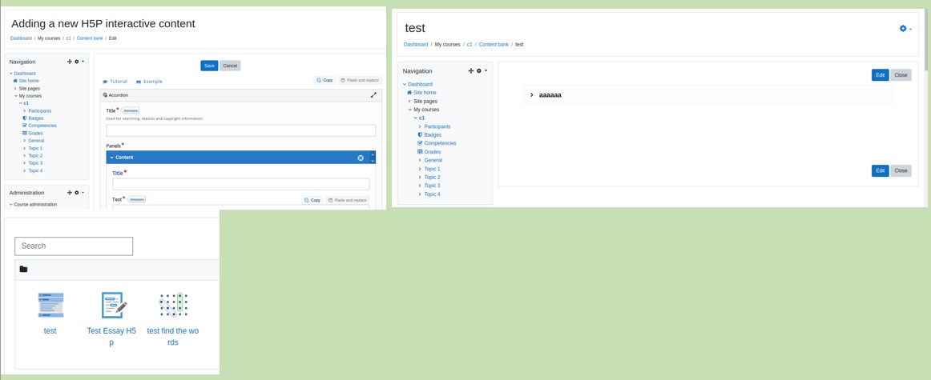
Task: Expand Participants chevron in the H5P editing page Navigation block
Action: tap(24, 111)
